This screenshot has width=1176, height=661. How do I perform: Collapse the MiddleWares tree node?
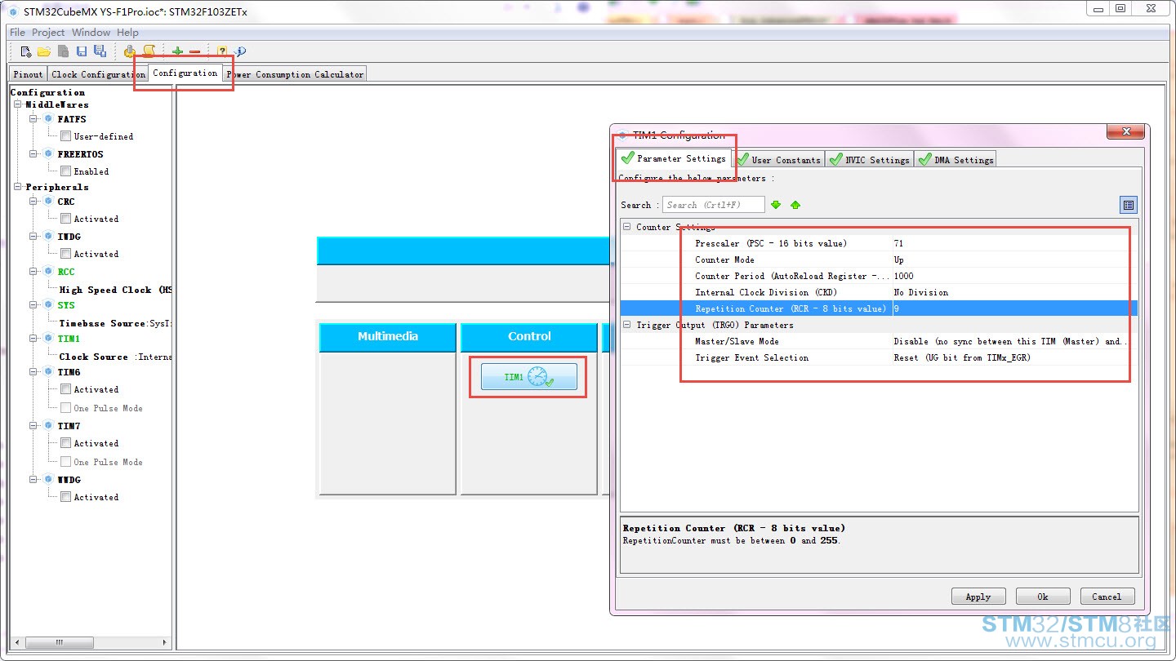(x=18, y=104)
